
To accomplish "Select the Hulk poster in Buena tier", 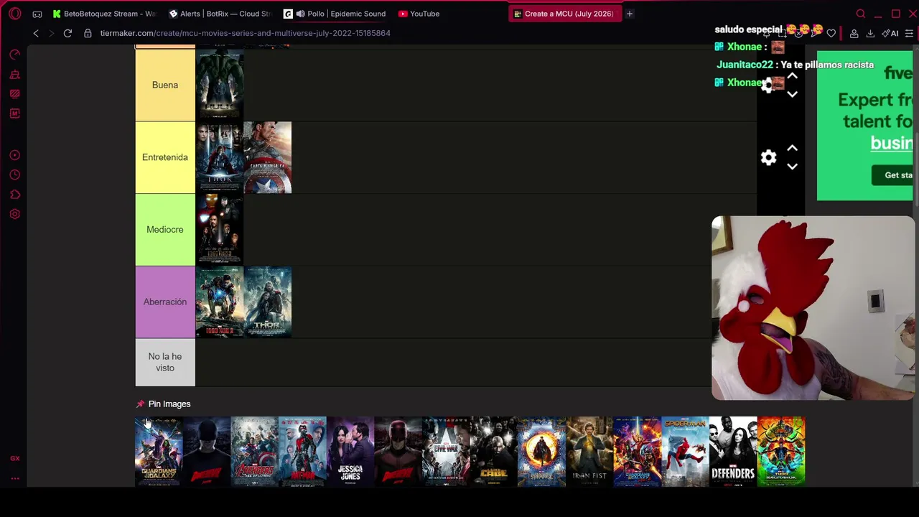I will point(220,85).
